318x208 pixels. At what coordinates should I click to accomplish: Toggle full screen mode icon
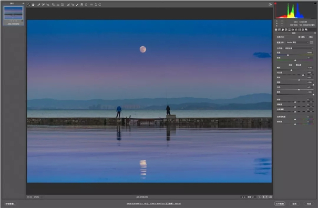[x=270, y=5]
